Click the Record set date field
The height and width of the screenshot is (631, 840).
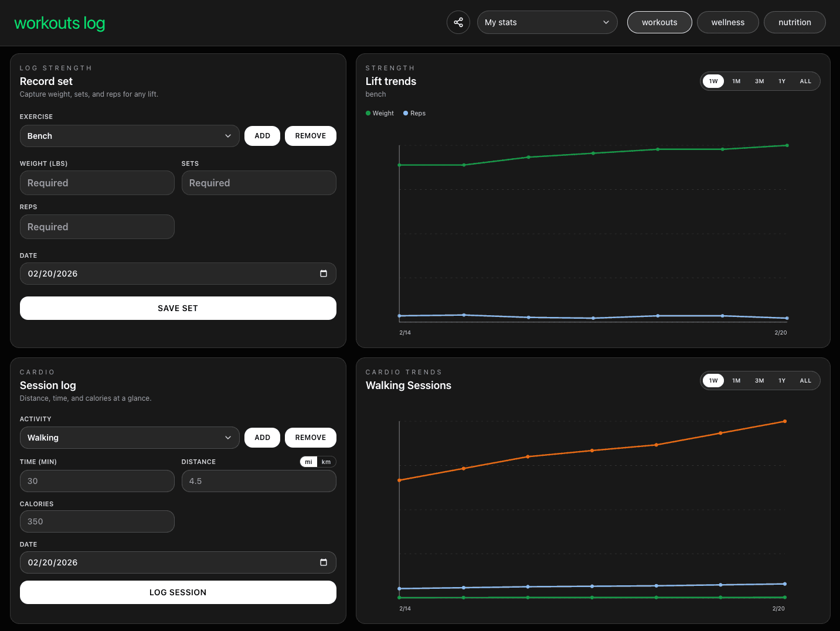(x=178, y=274)
